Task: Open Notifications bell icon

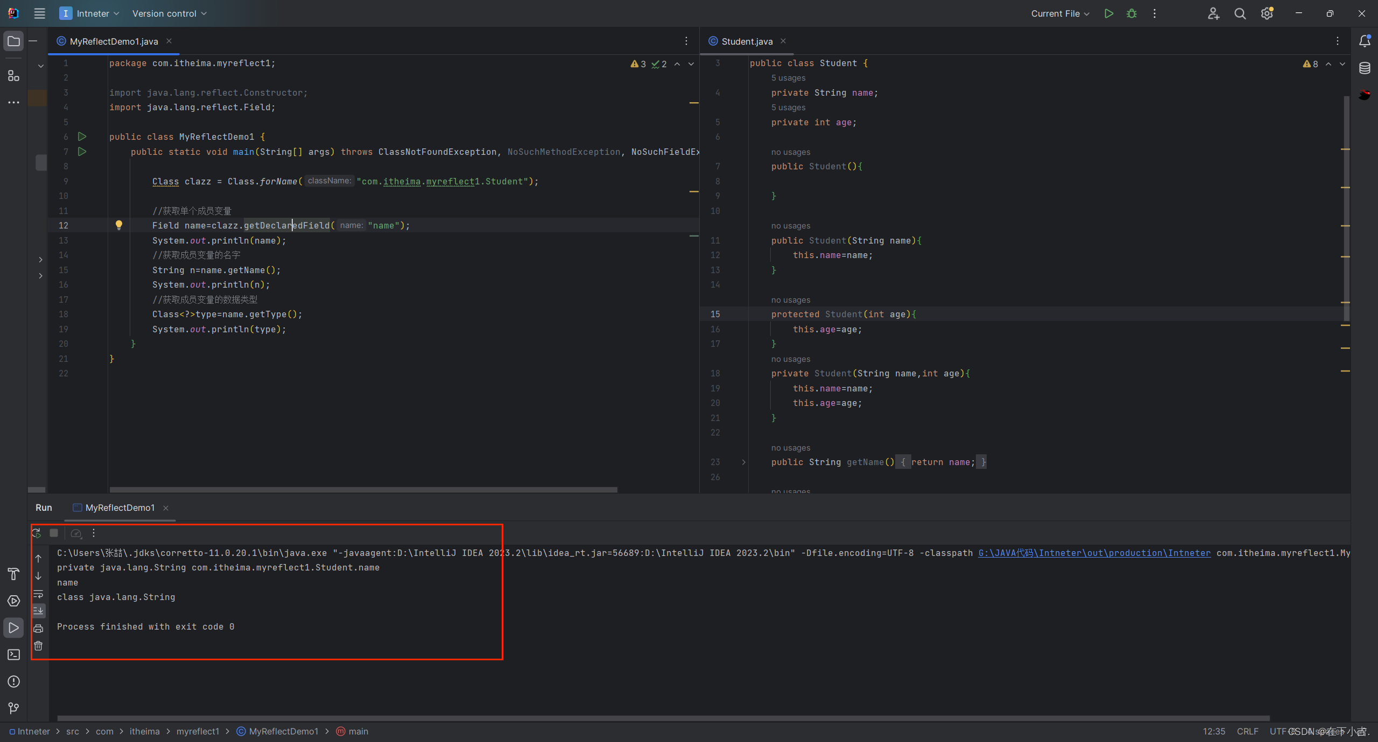Action: point(1365,41)
